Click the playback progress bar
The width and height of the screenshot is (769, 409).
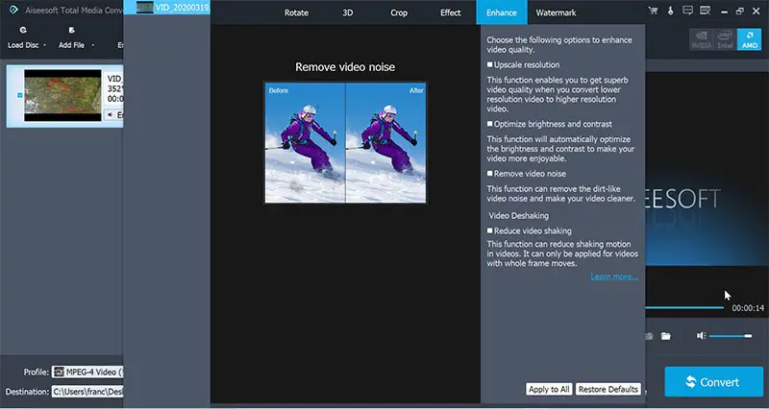pos(684,307)
